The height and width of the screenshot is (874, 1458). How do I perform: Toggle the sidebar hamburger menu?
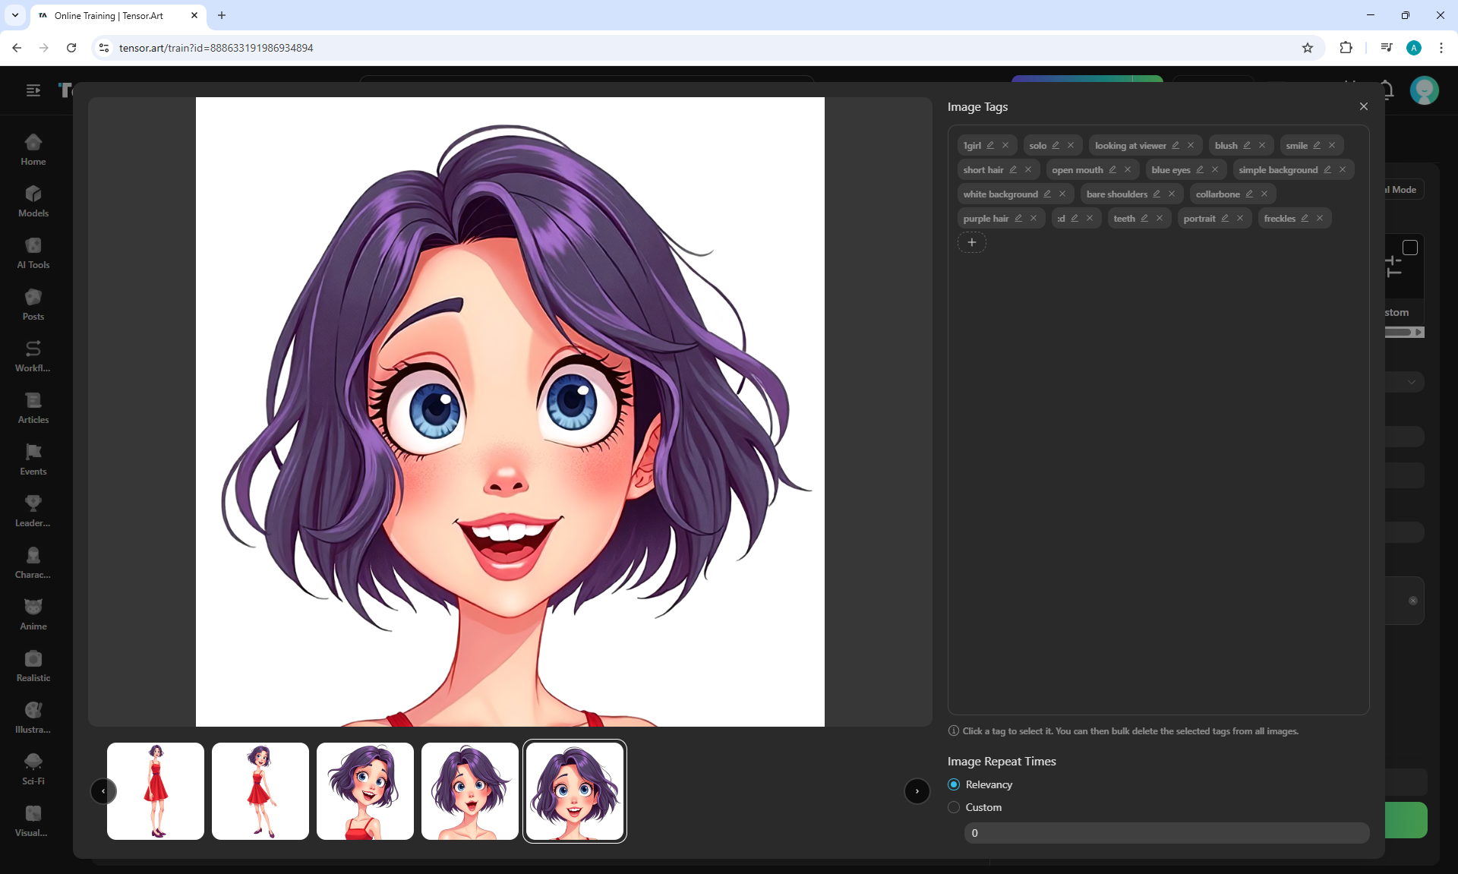pos(33,91)
